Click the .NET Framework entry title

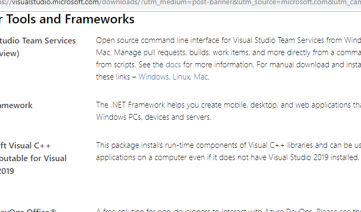pyautogui.click(x=16, y=105)
